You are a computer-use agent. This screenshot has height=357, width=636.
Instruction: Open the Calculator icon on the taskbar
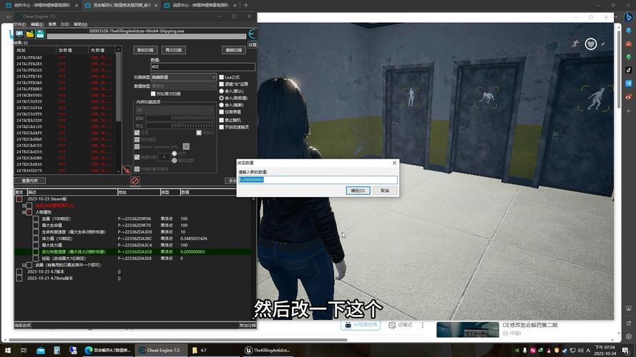57,350
